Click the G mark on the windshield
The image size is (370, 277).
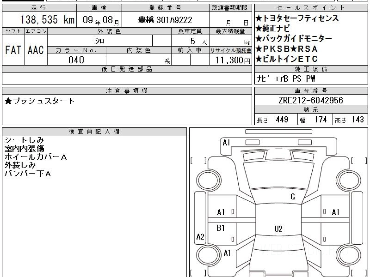pyautogui.click(x=293, y=197)
